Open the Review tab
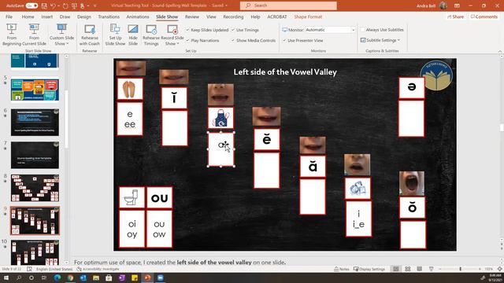504x283 pixels. (192, 17)
